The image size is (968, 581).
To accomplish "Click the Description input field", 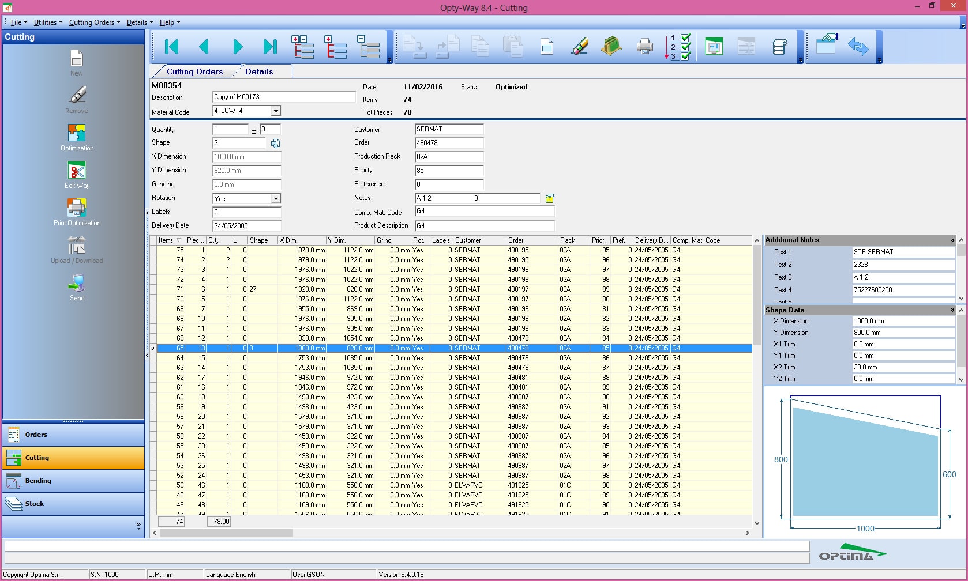I will [x=284, y=97].
